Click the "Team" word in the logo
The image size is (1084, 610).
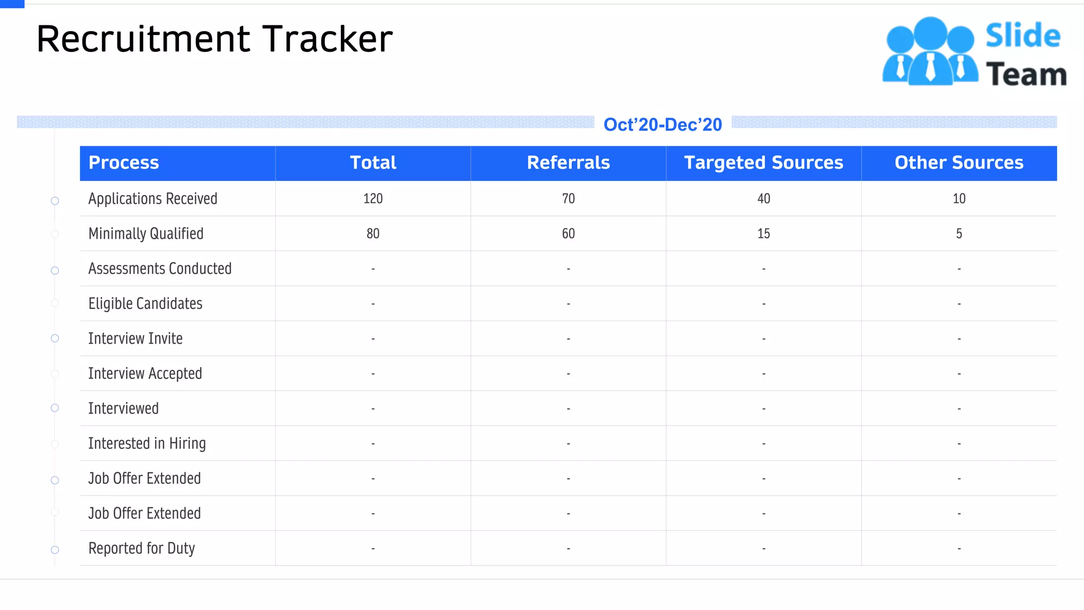click(1026, 74)
